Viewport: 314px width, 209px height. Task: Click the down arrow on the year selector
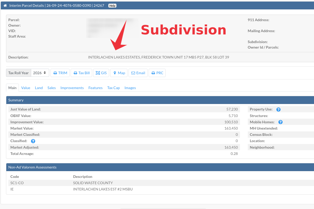(x=45, y=74)
